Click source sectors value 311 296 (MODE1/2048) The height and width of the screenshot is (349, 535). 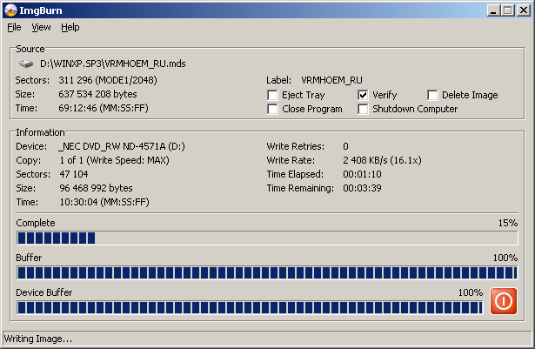pyautogui.click(x=108, y=80)
